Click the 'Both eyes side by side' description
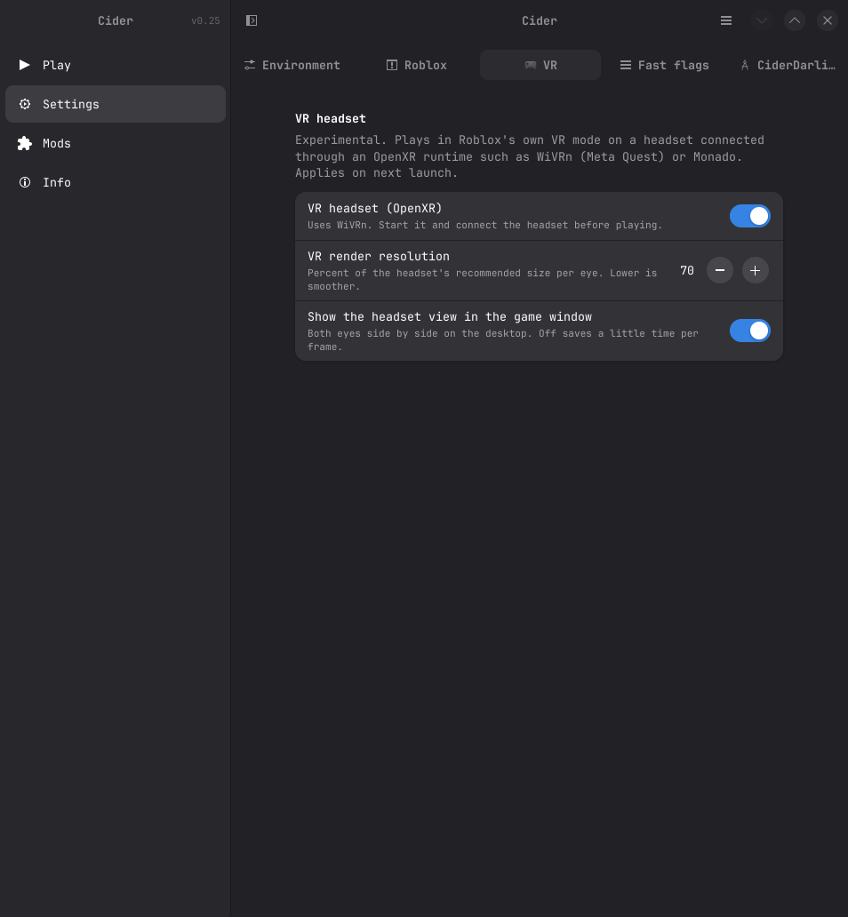This screenshot has width=848, height=917. pos(503,339)
